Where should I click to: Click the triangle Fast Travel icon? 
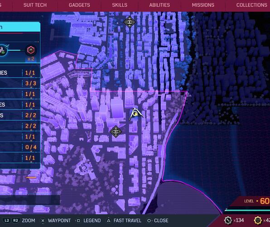click(109, 221)
